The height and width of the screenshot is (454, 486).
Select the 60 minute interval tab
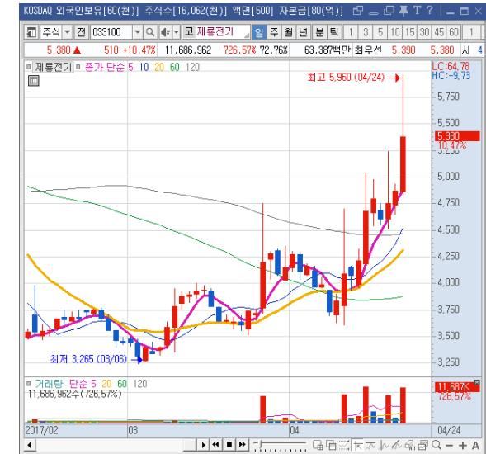pos(454,32)
